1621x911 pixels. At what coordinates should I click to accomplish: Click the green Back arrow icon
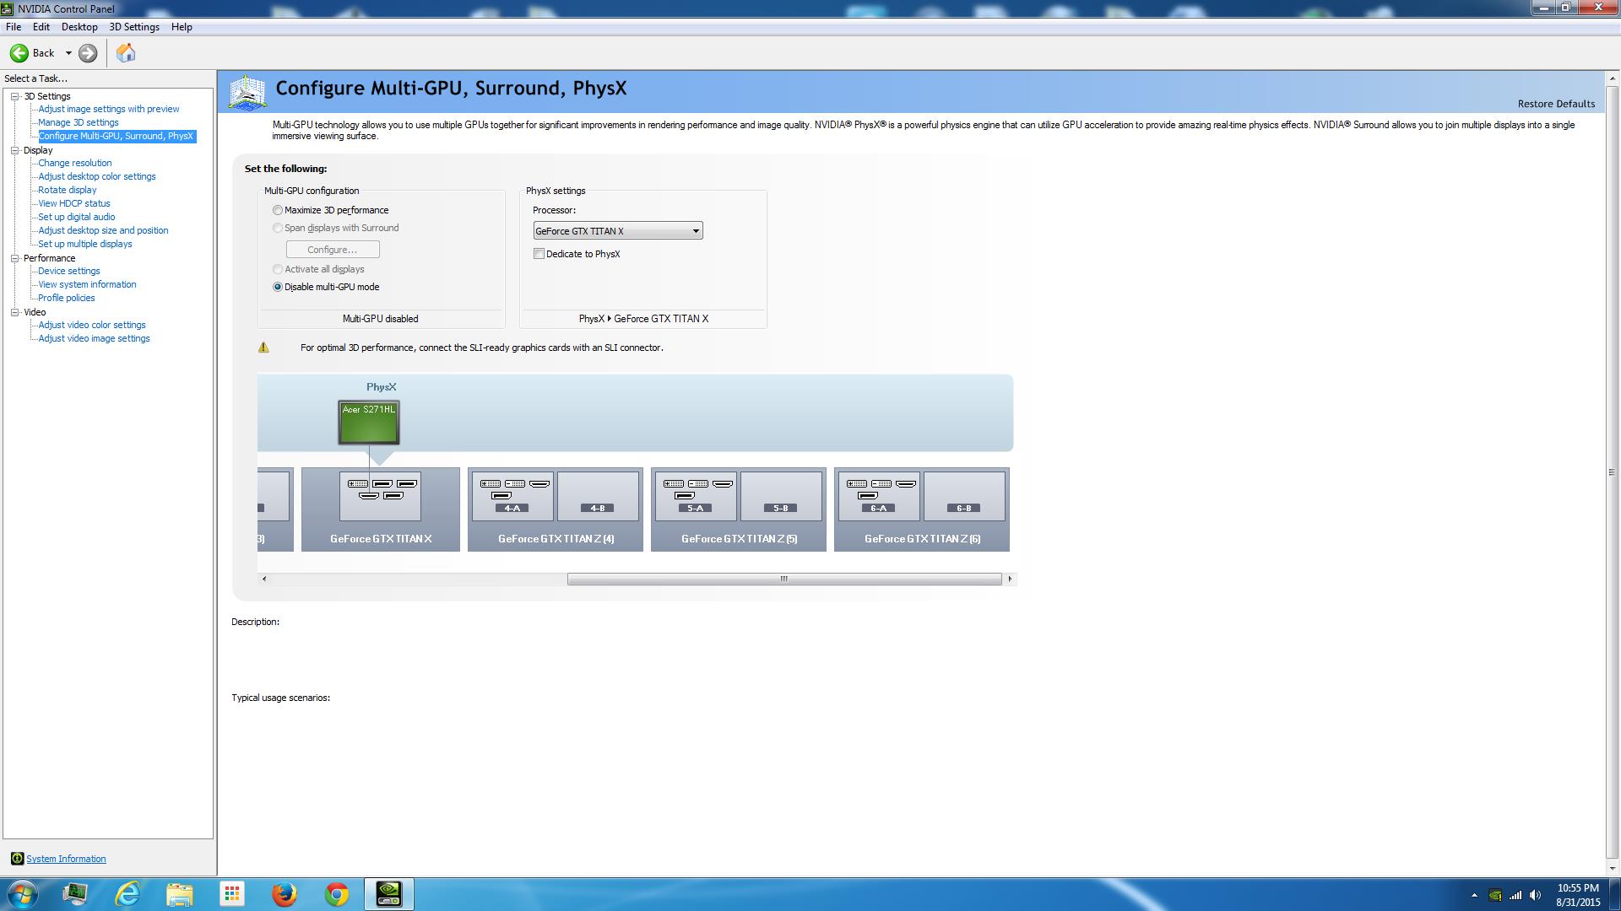(x=19, y=53)
